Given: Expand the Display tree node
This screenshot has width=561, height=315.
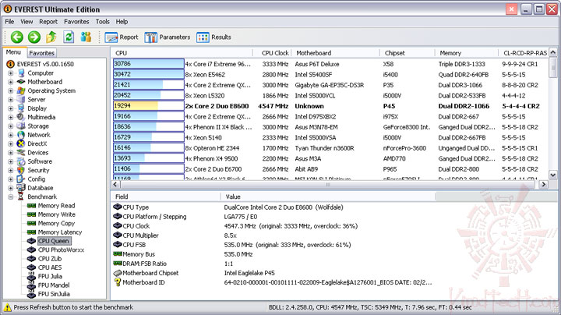Looking at the screenshot, I should [11, 108].
